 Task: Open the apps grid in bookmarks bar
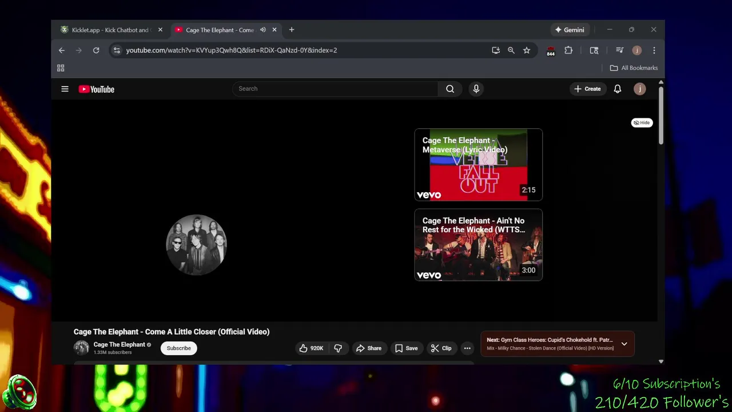[61, 68]
